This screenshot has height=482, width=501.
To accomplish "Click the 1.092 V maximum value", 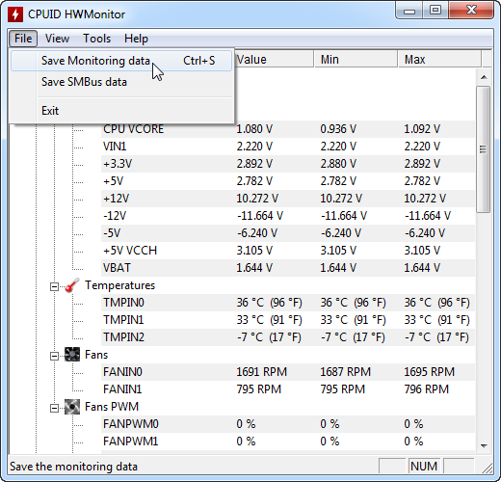I will pos(422,129).
